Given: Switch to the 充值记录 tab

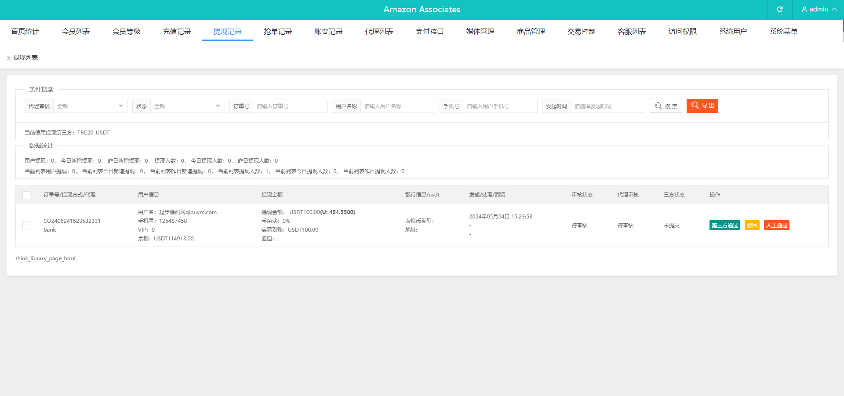Looking at the screenshot, I should coord(177,32).
